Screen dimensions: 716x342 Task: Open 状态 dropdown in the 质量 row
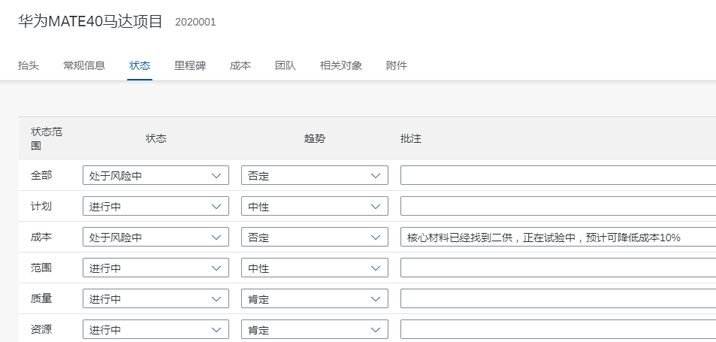pyautogui.click(x=156, y=298)
